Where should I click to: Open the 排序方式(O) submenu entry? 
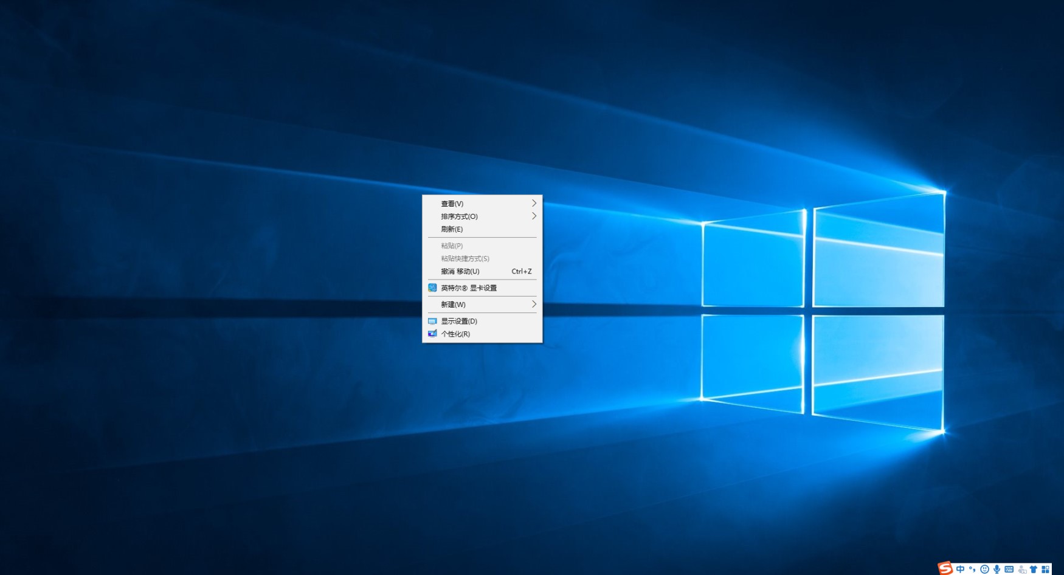click(x=482, y=216)
